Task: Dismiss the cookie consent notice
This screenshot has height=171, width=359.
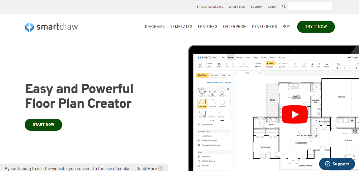Action: click(160, 168)
